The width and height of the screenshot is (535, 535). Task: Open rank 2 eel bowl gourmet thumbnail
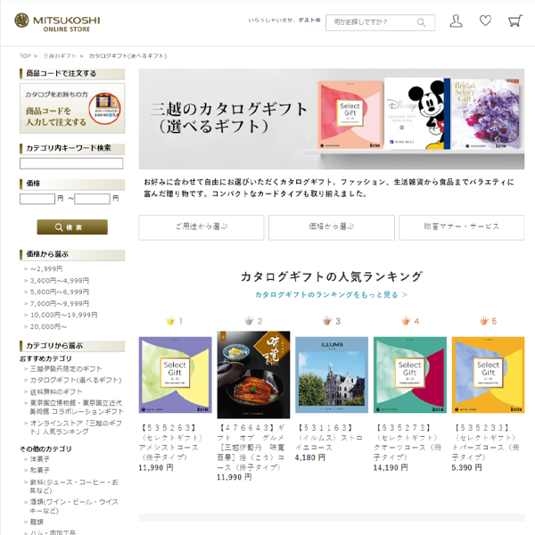[253, 374]
